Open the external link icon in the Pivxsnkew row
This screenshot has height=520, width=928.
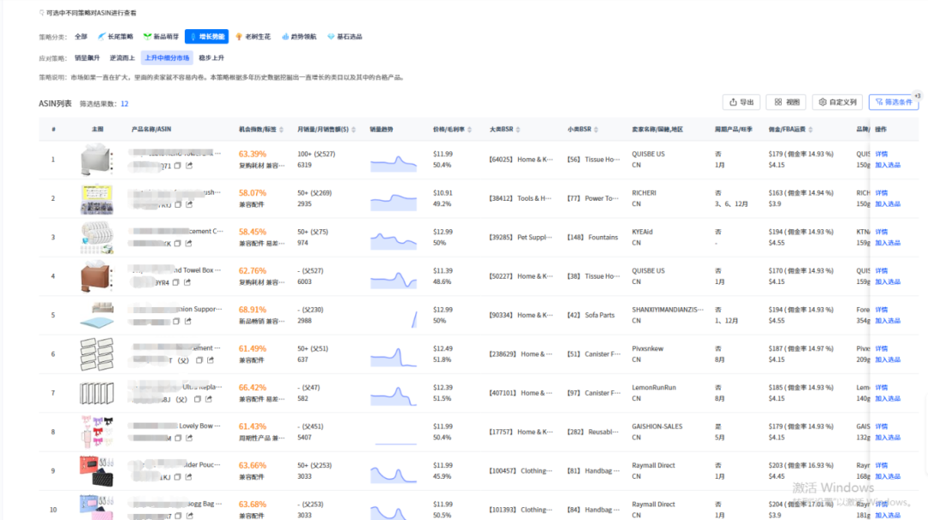(x=211, y=360)
